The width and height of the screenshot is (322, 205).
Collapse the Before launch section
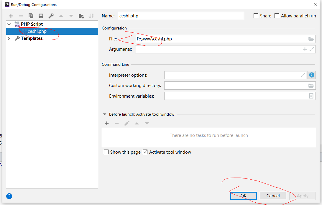[105, 114]
